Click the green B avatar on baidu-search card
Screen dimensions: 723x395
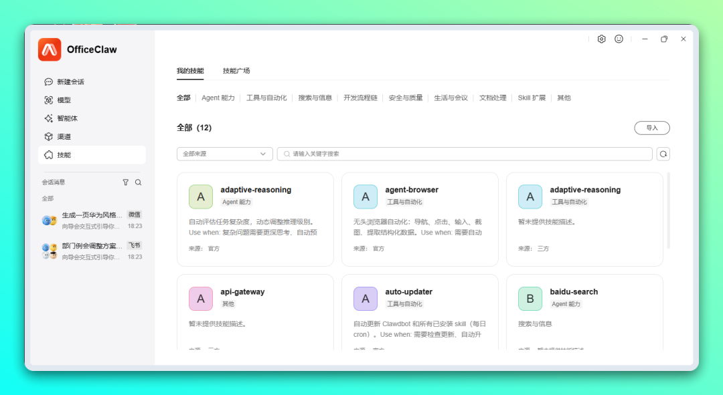[530, 299]
